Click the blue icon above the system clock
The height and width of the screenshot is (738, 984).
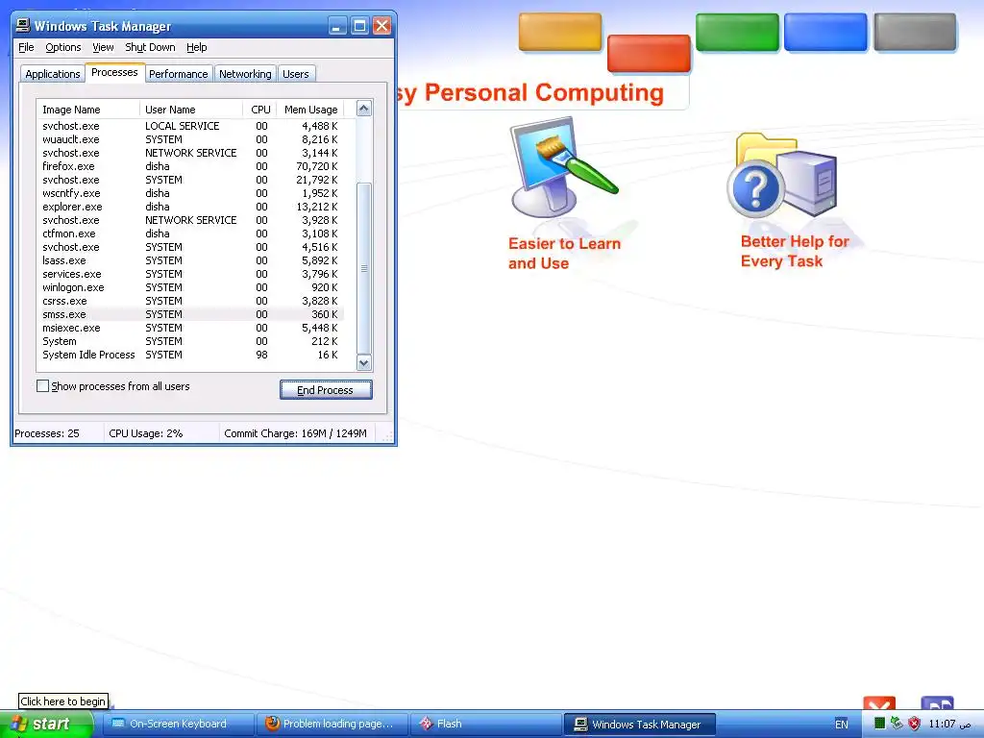(937, 703)
